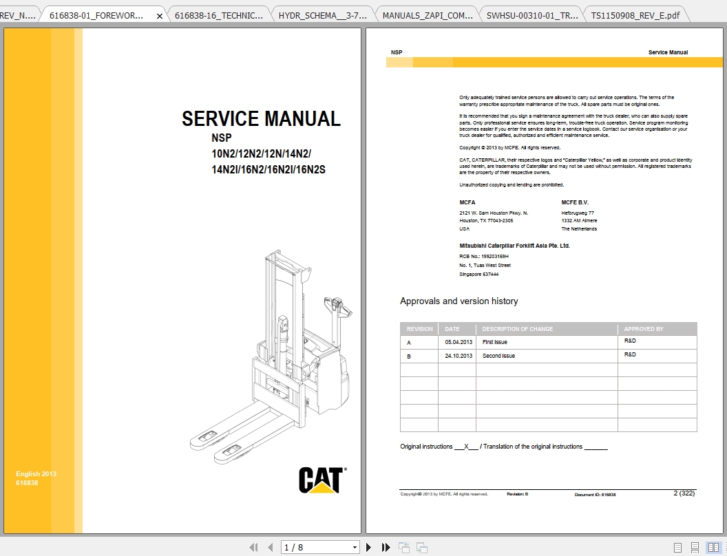
Task: Close the 616838-01_FOREWOR tab
Action: [159, 14]
